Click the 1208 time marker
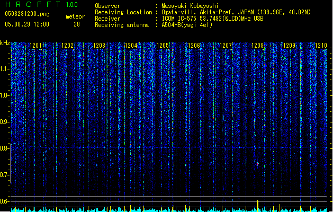333x212 pixels. [257, 45]
